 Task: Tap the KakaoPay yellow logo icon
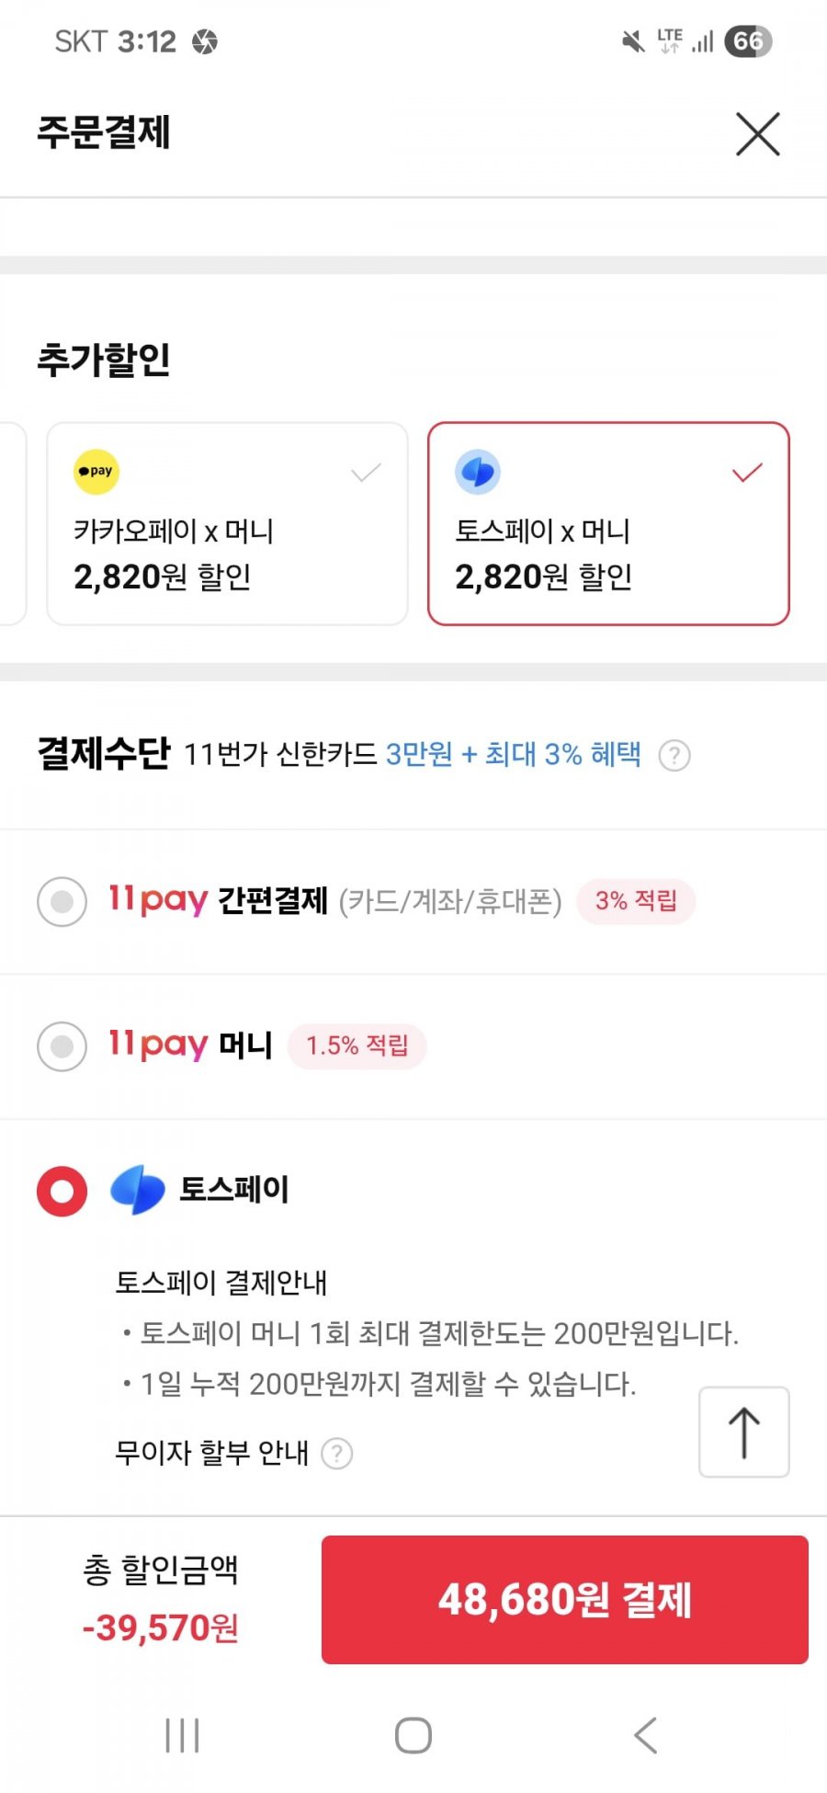pos(96,472)
